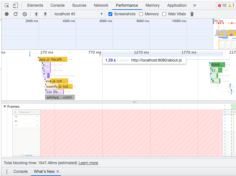The image size is (236, 176).
Task: Clear the recording with the clear icon
Action: (25, 14)
